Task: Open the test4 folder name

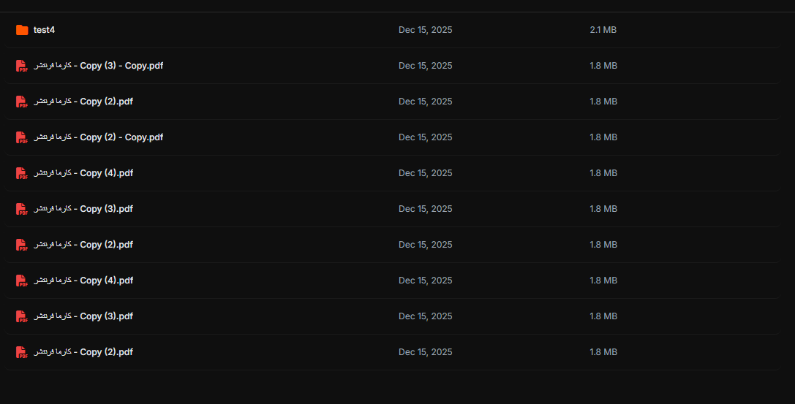Action: [x=44, y=30]
